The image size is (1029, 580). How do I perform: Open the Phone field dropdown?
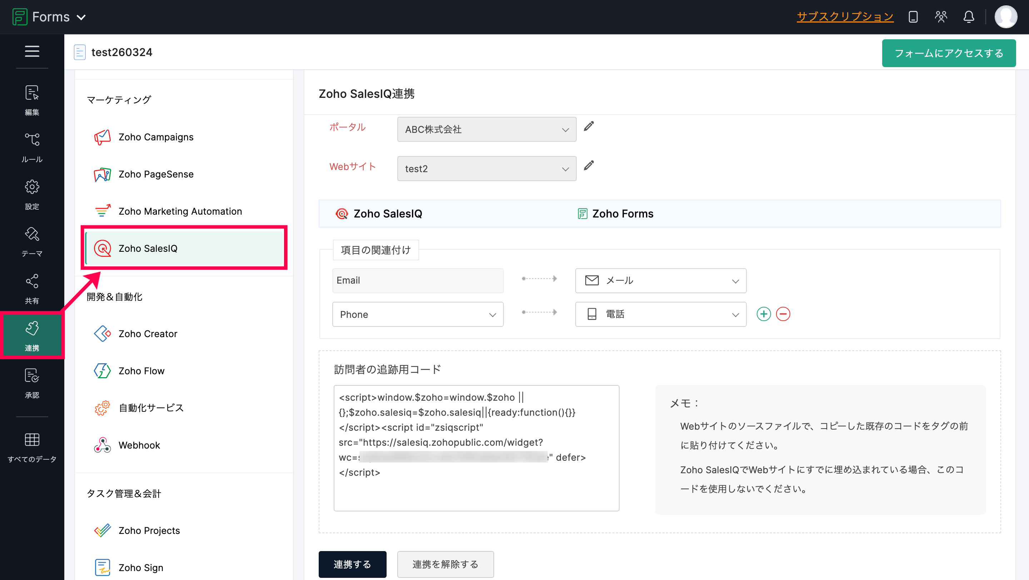[417, 315]
